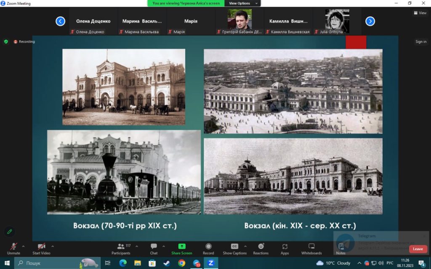Open Microsoft Edge from the taskbar

123,263
